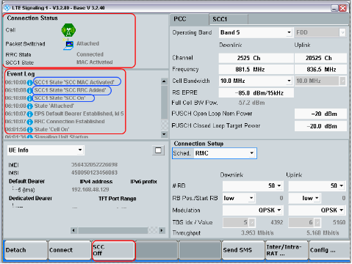Click info icon beside 'SCC MAC Activated' event
This screenshot has width=352, height=264.
point(29,83)
